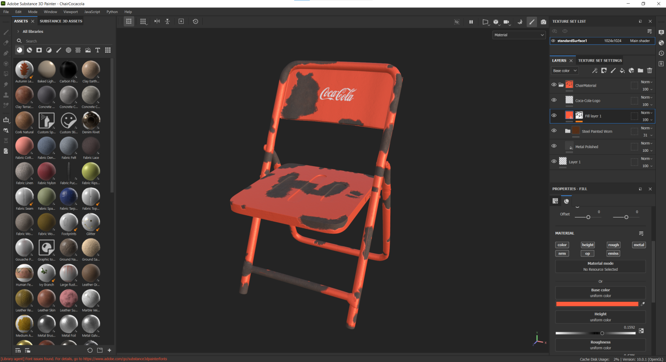Hide Layer 1
This screenshot has width=666, height=362.
coord(554,161)
